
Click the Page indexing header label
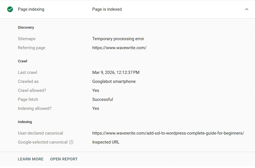pyautogui.click(x=31, y=9)
